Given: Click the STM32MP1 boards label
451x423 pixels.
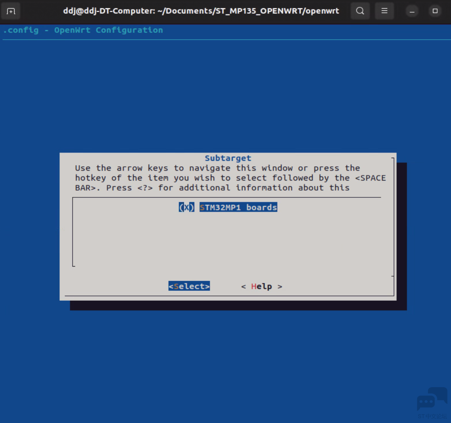Looking at the screenshot, I should pyautogui.click(x=238, y=207).
